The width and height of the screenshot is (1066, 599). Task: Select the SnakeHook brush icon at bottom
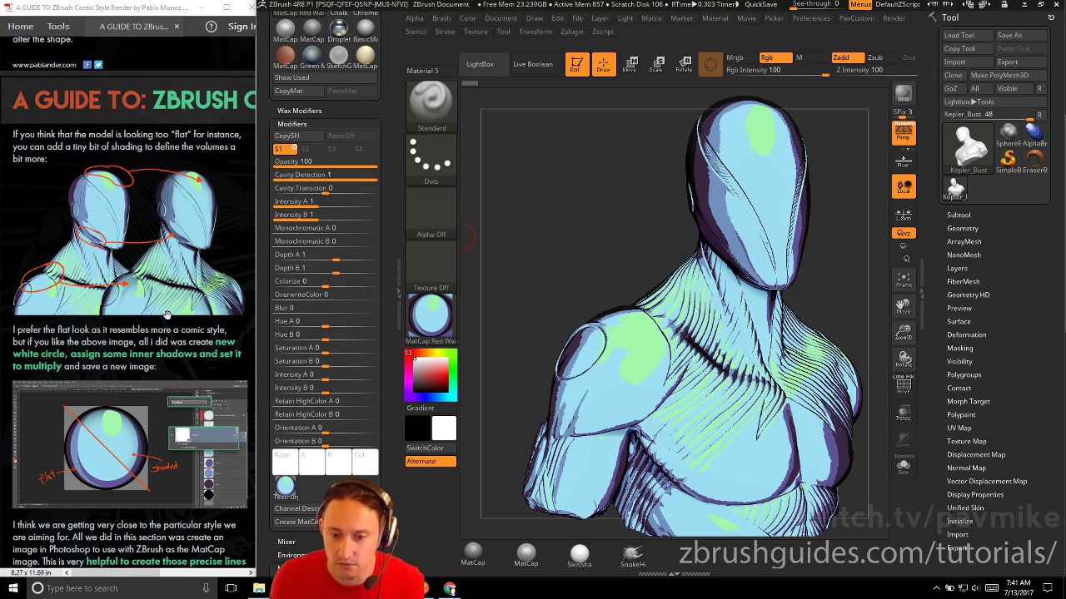(633, 556)
